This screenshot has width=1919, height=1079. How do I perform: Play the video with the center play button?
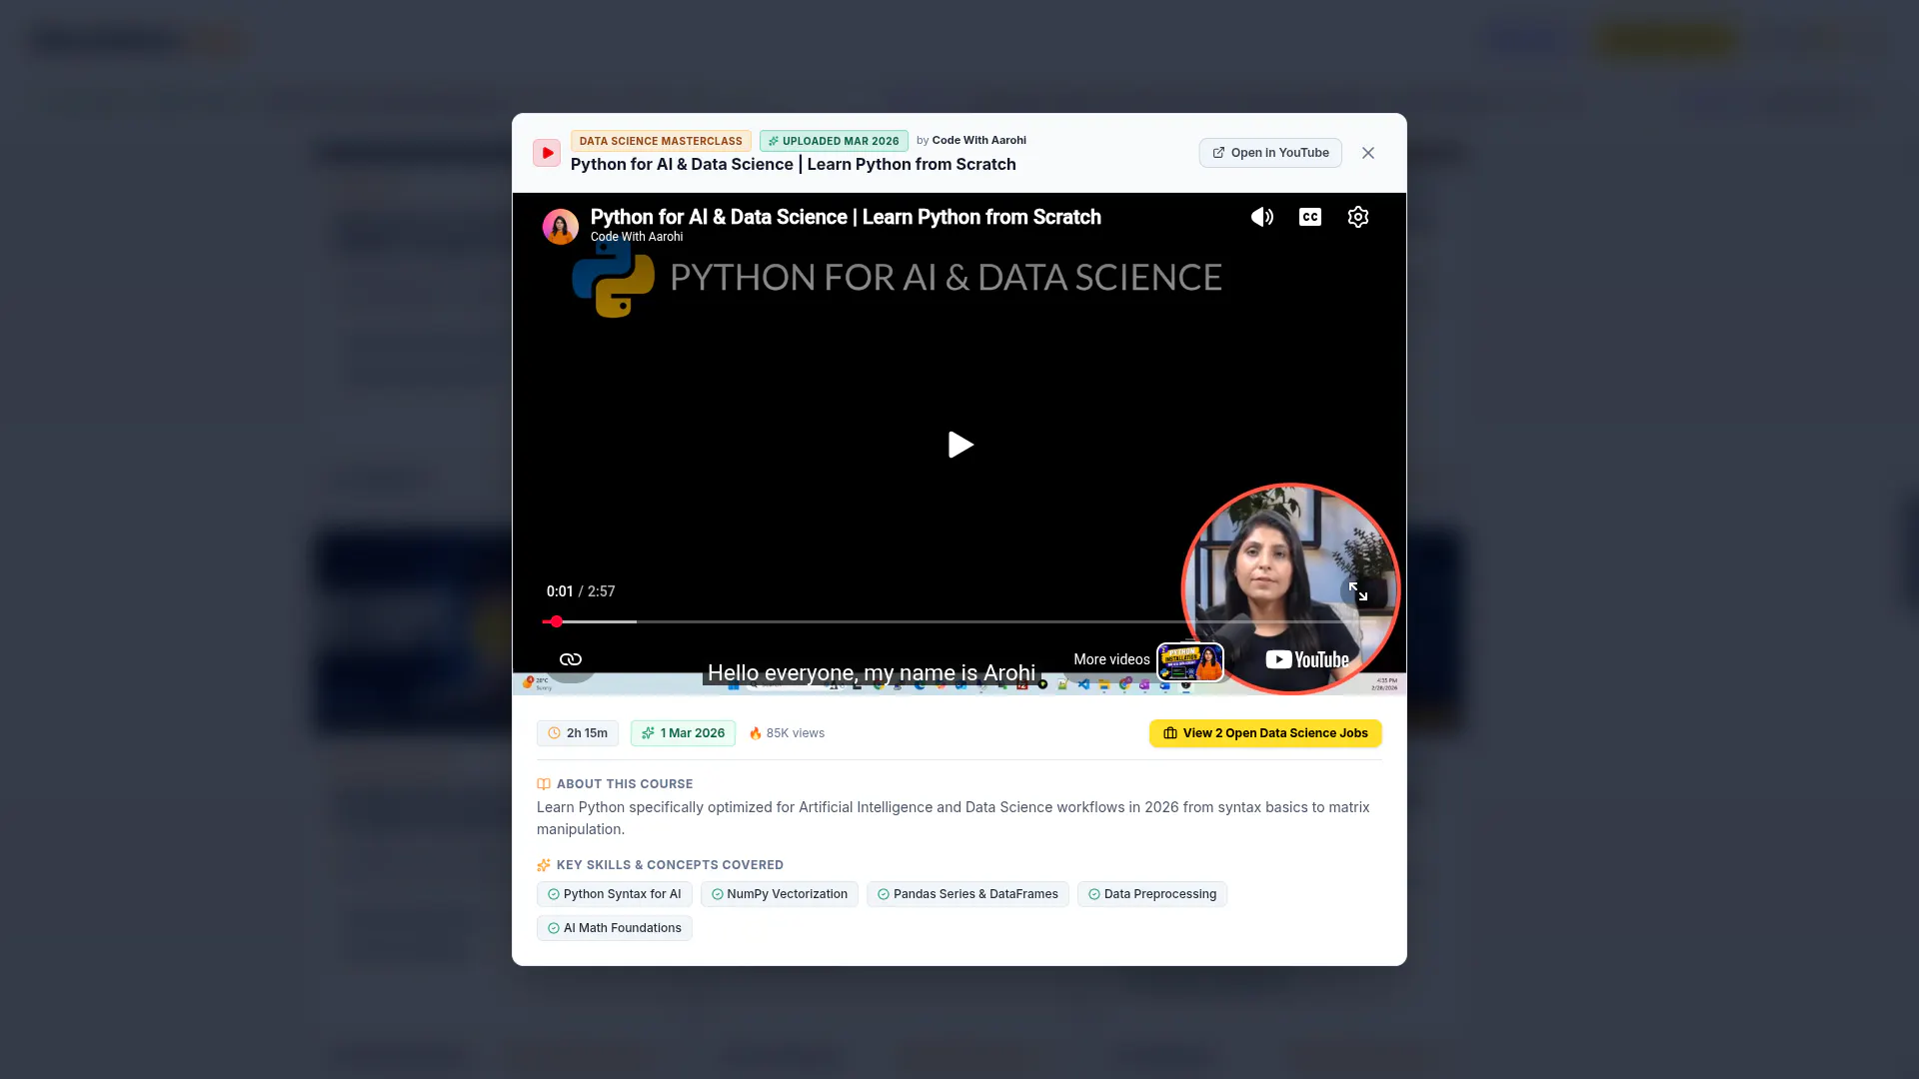(x=960, y=445)
